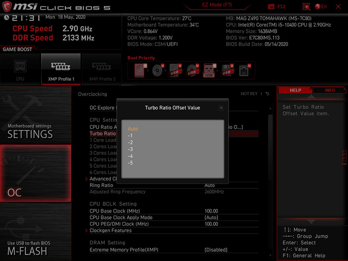Select the Ring Ratio setting row
The width and height of the screenshot is (348, 261).
(x=174, y=185)
